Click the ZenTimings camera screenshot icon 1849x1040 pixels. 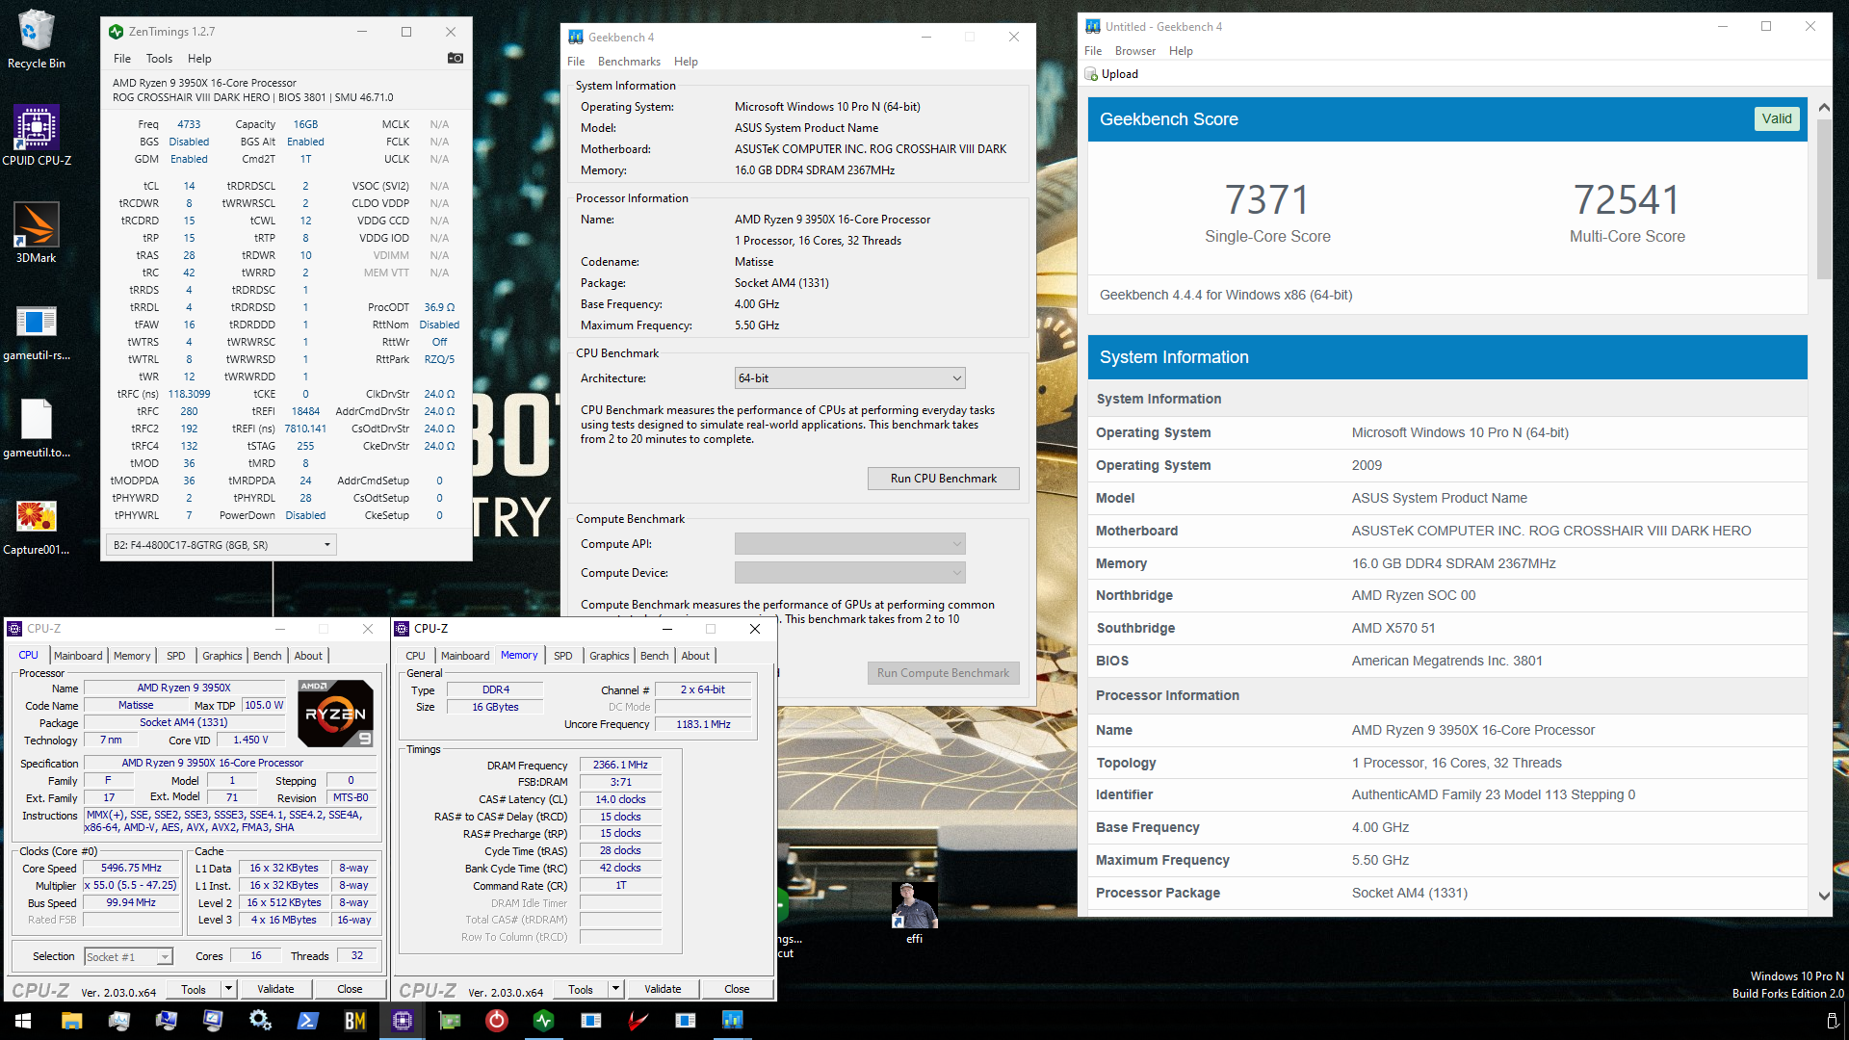click(456, 59)
